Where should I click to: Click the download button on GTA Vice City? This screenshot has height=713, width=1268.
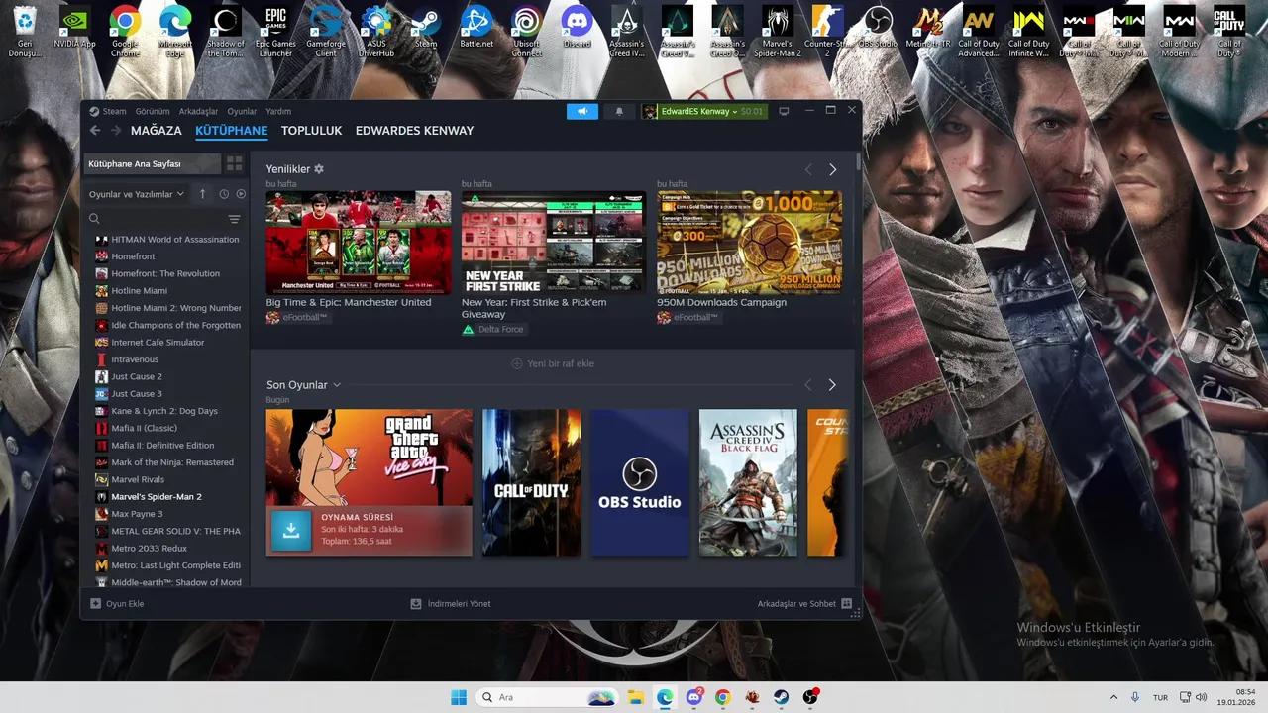291,531
